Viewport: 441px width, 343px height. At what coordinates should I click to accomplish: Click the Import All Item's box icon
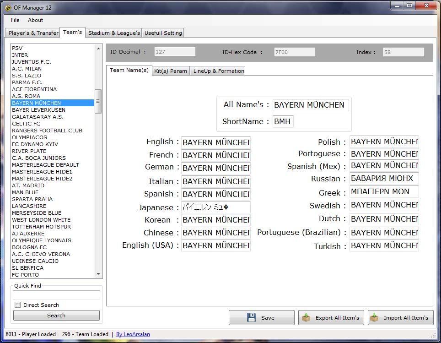click(375, 318)
